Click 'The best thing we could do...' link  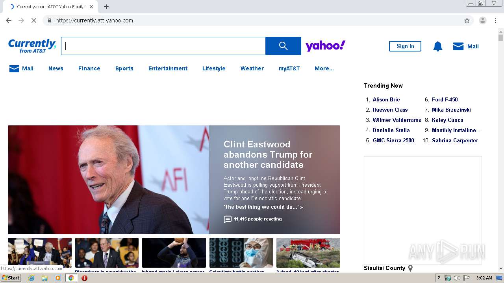click(x=263, y=207)
